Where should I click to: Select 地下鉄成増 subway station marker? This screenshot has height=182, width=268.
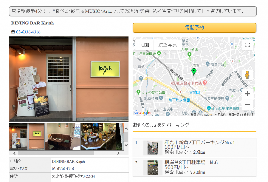coord(188,100)
